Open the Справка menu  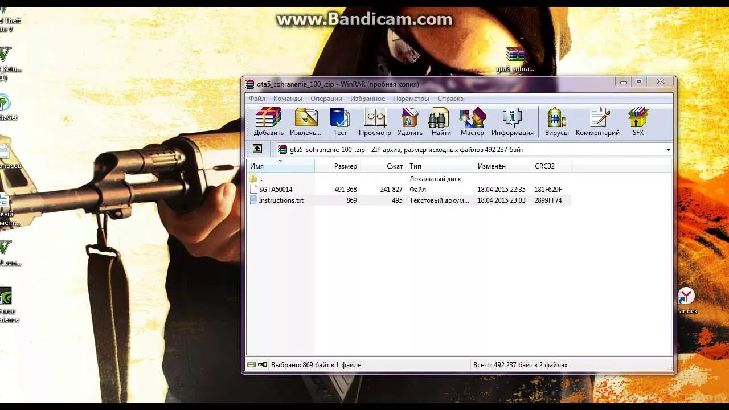450,99
